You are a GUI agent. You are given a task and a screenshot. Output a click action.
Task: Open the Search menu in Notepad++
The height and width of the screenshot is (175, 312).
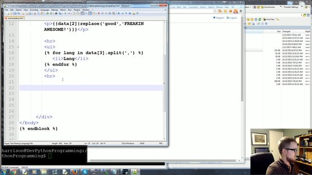tap(19, 10)
